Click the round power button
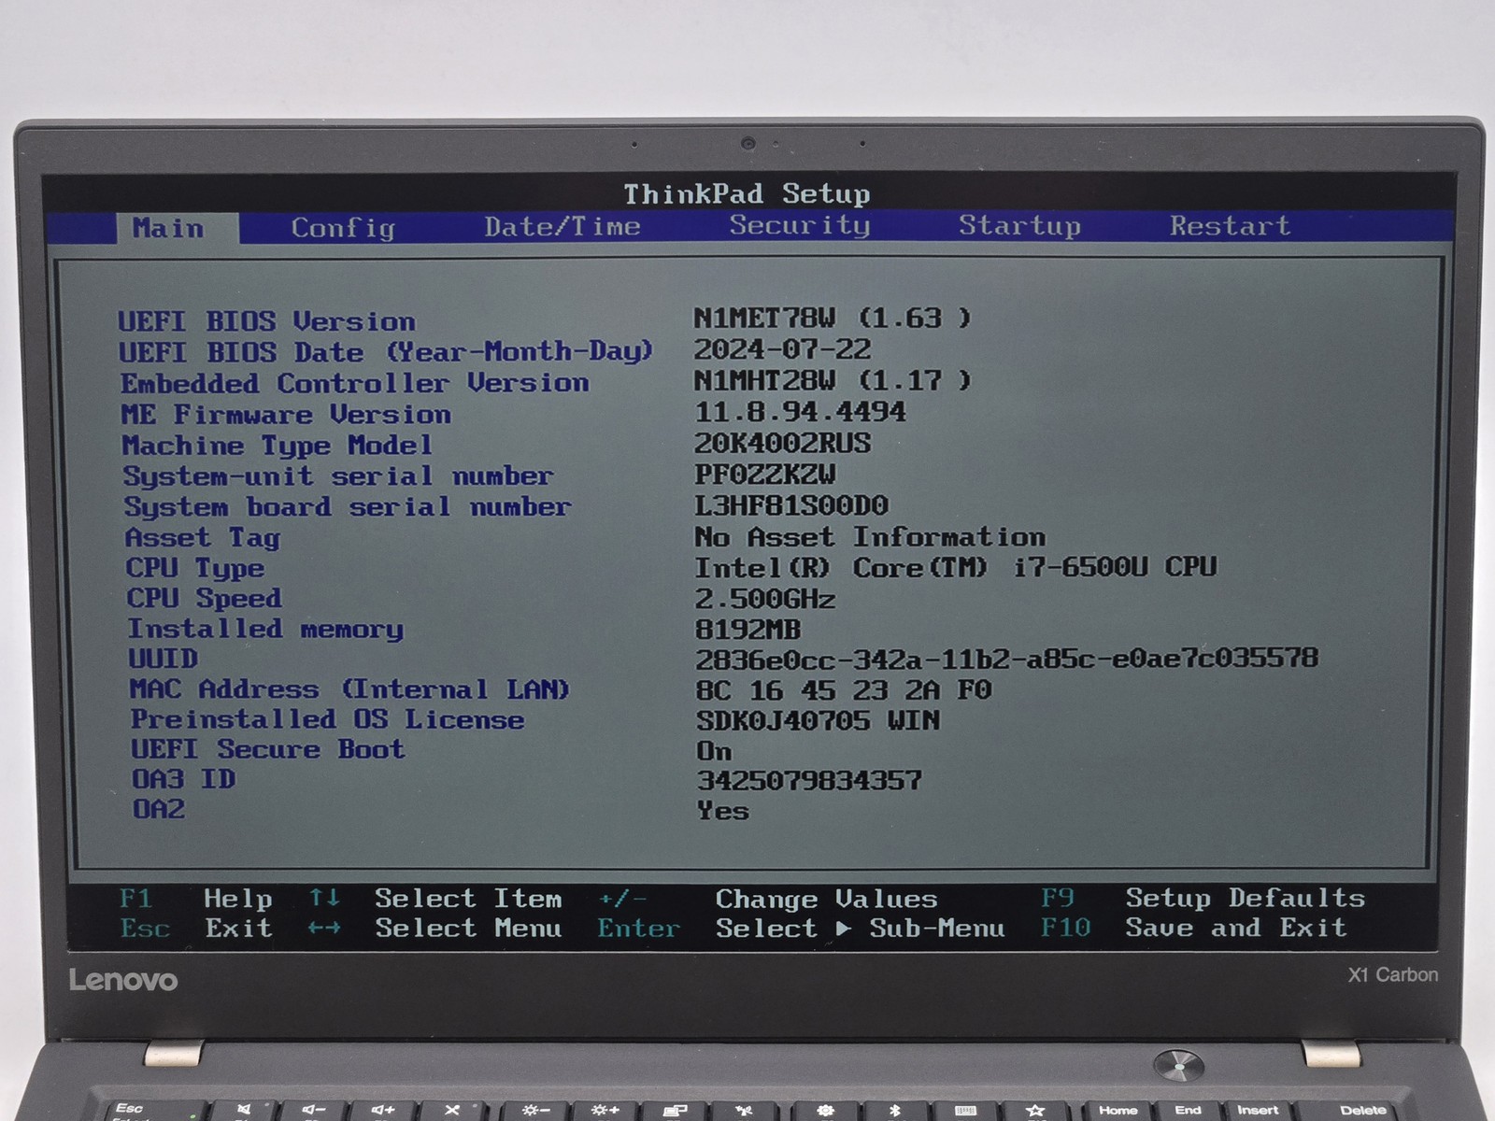1495x1121 pixels. coord(1178,1065)
